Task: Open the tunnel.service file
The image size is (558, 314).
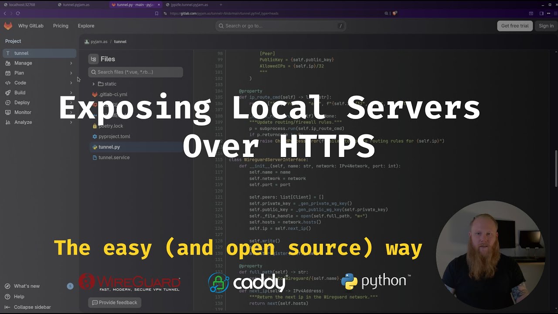Action: [114, 157]
